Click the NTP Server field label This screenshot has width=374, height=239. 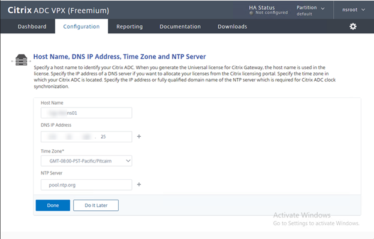tap(52, 173)
